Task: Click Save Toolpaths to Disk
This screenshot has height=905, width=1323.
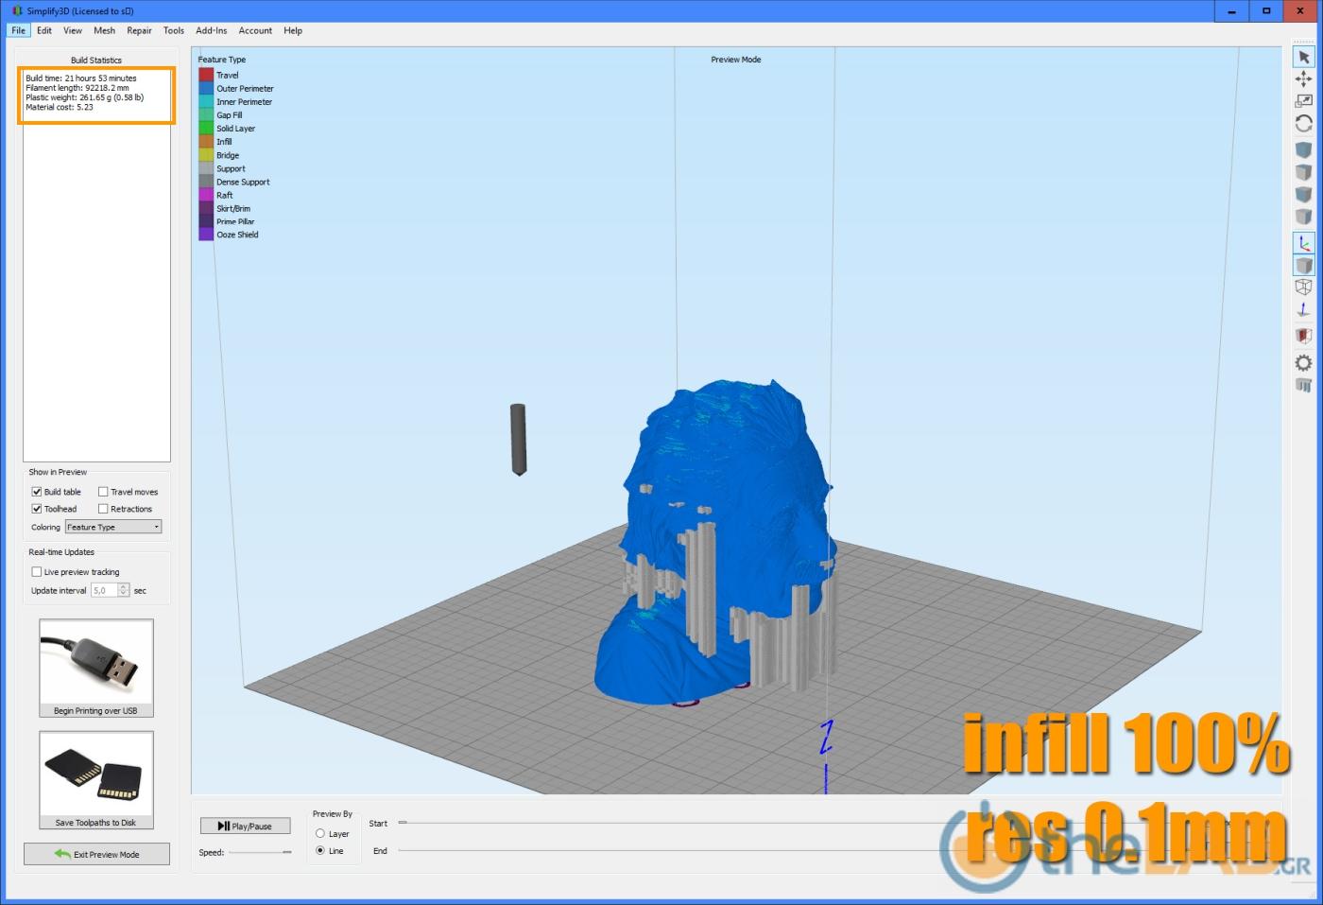Action: [x=96, y=780]
